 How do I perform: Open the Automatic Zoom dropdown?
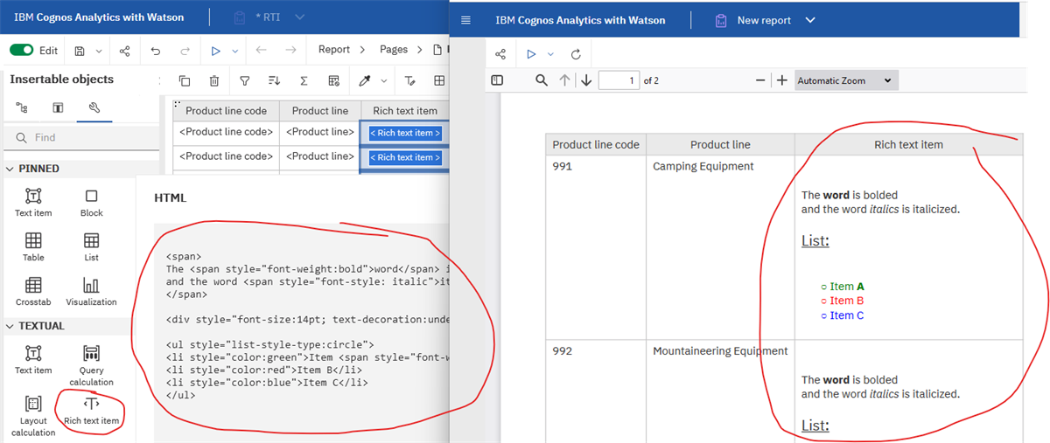click(x=846, y=80)
